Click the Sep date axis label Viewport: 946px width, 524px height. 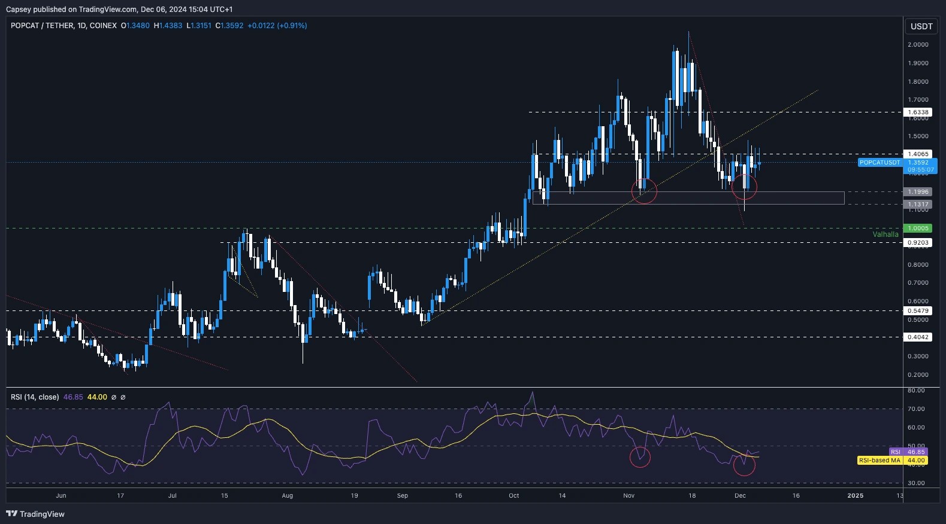click(x=403, y=495)
